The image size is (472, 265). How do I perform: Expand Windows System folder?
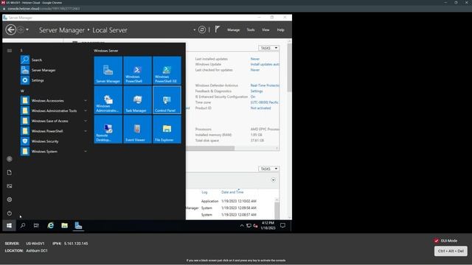pos(54,152)
